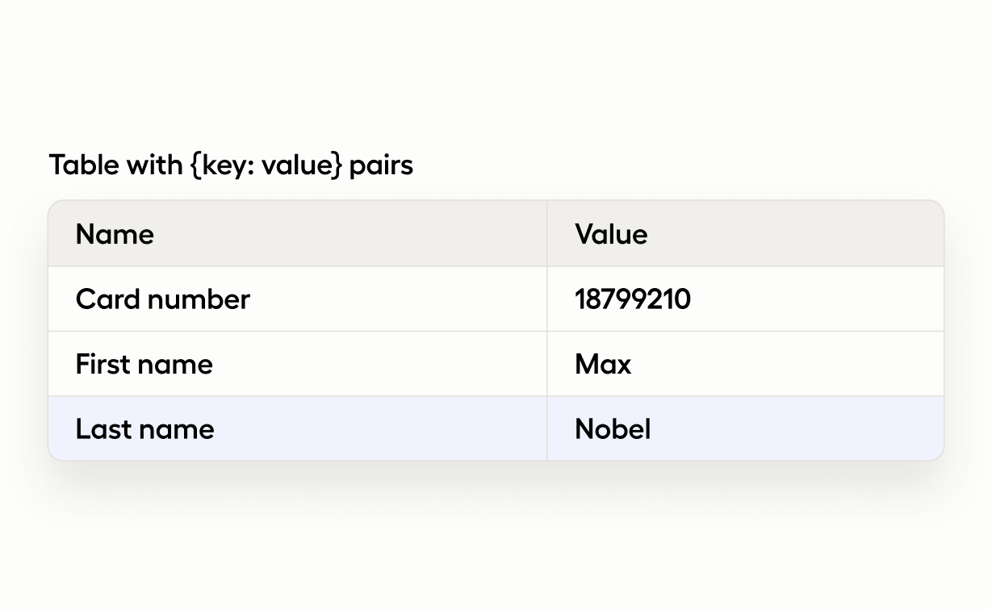Select the "Value" column header
Screen dimensions: 992x610
pyautogui.click(x=611, y=235)
